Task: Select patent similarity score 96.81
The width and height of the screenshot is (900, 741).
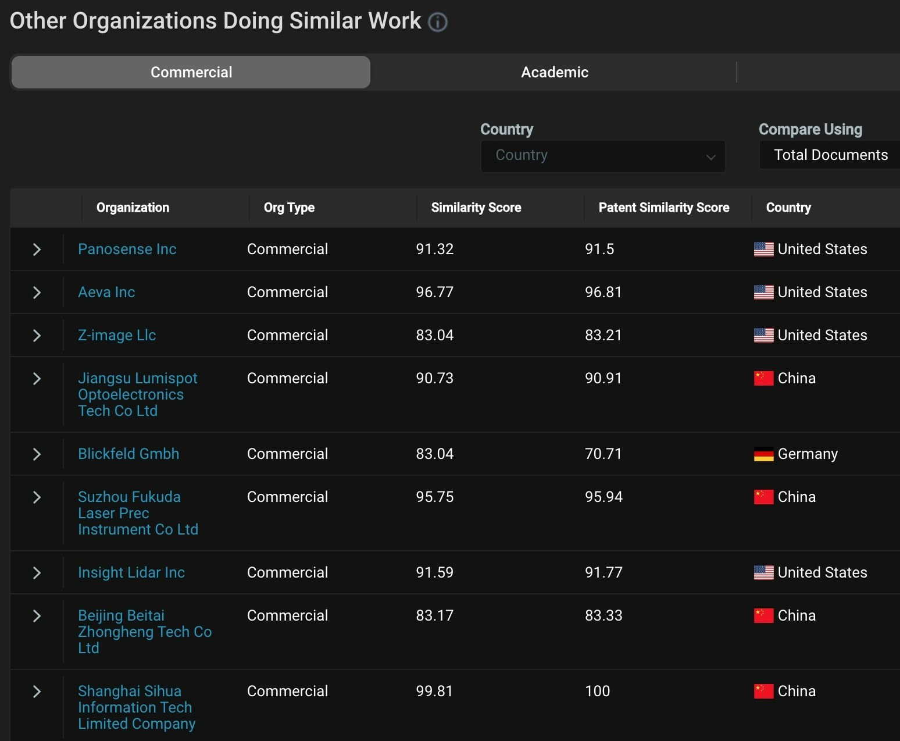Action: pyautogui.click(x=603, y=292)
